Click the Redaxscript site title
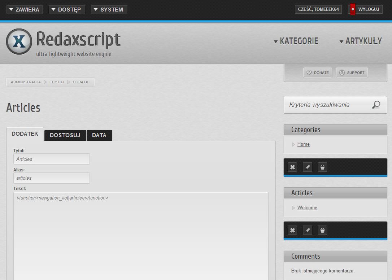 click(x=78, y=39)
